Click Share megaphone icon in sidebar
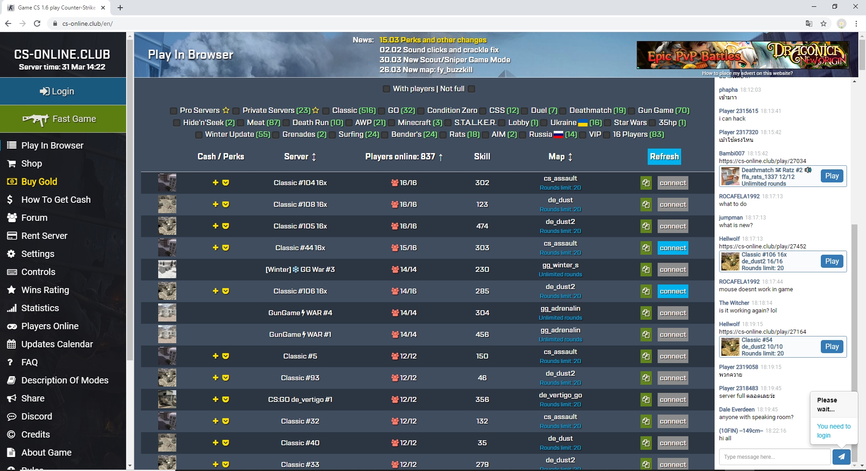 [x=12, y=398]
